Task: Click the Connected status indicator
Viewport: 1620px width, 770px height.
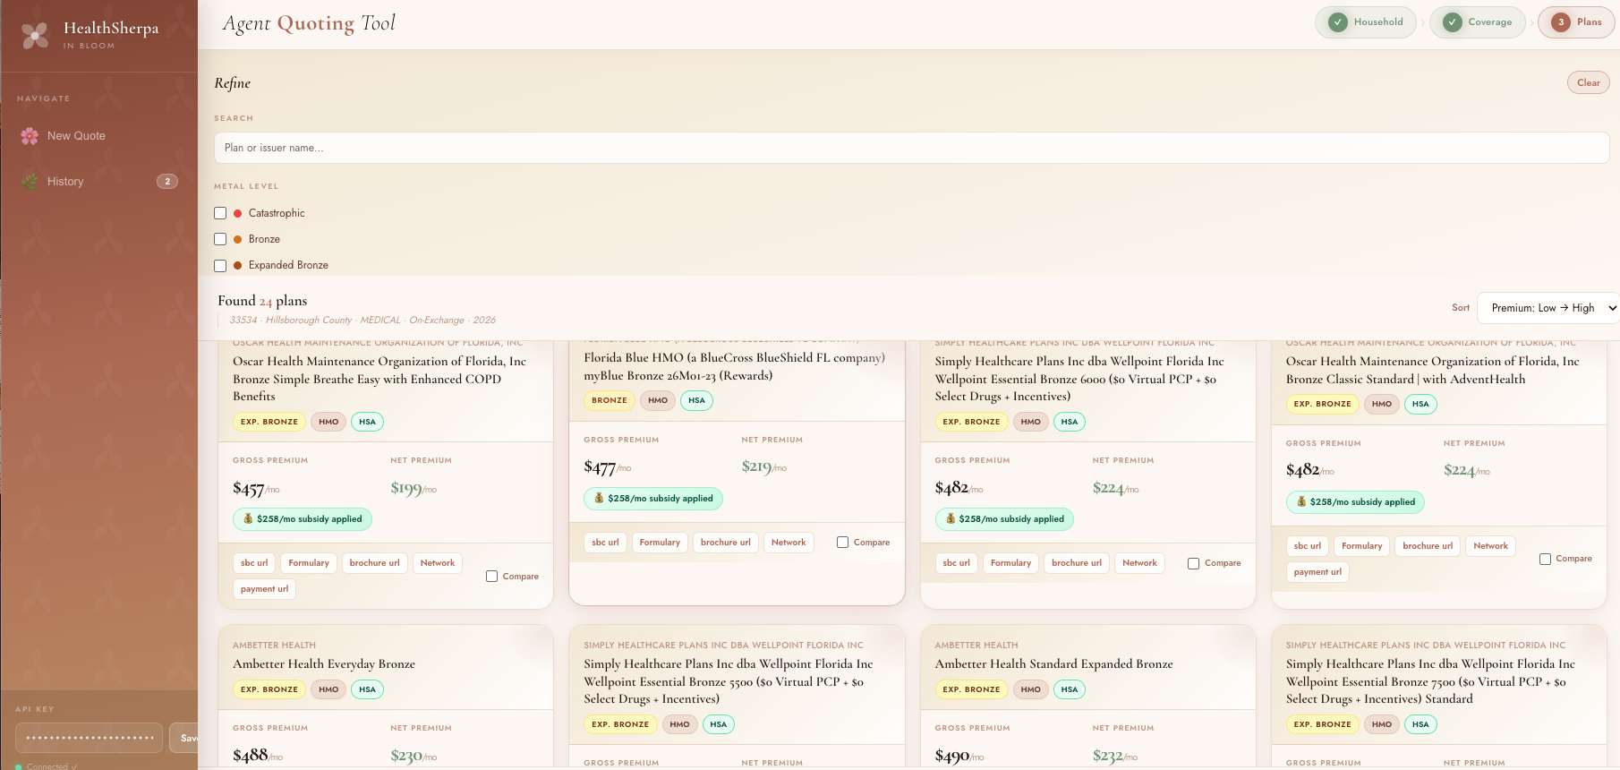Action: pyautogui.click(x=47, y=766)
